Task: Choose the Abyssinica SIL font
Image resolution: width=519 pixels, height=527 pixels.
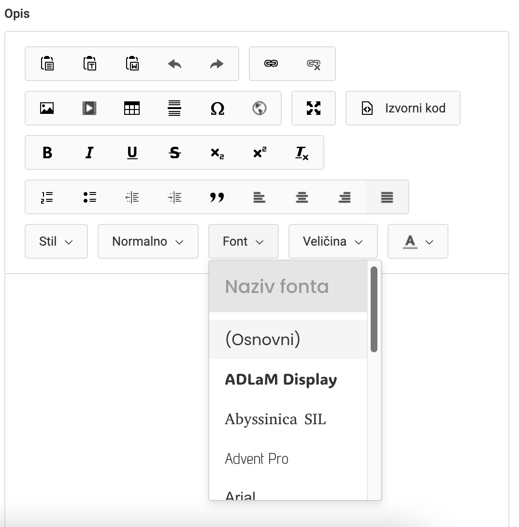Action: pos(288,419)
